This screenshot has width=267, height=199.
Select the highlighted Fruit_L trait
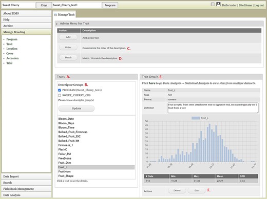(97, 167)
